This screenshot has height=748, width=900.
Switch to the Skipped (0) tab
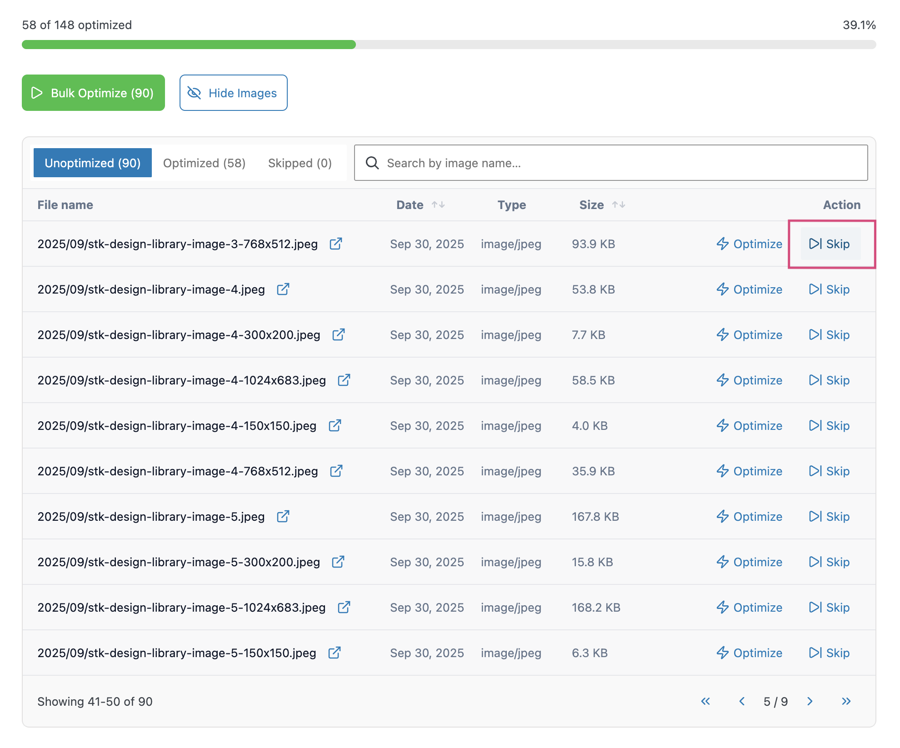300,163
